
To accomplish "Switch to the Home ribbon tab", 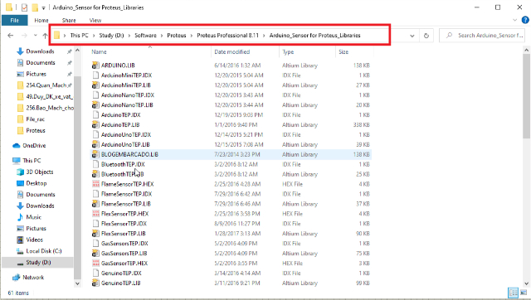I will click(x=41, y=20).
